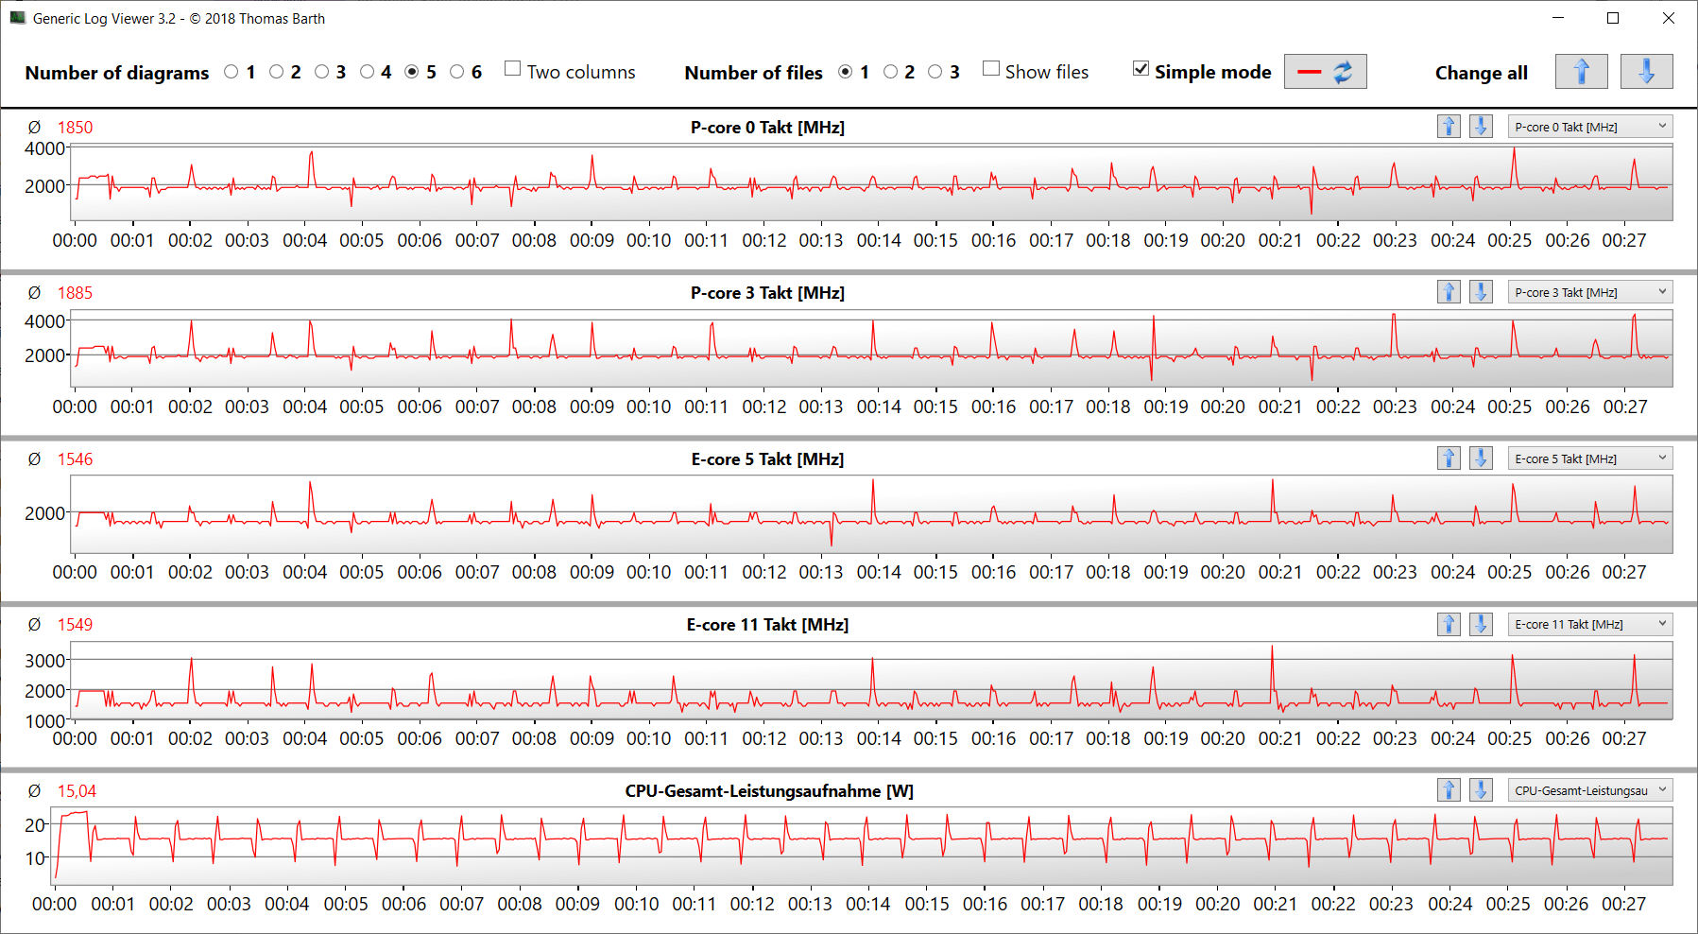Move E-core 11 Takt diagram down
1698x934 pixels.
tap(1481, 624)
